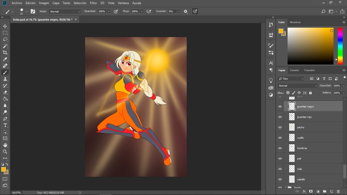Activate the Eraser tool
This screenshot has width=347, height=195.
click(x=5, y=92)
